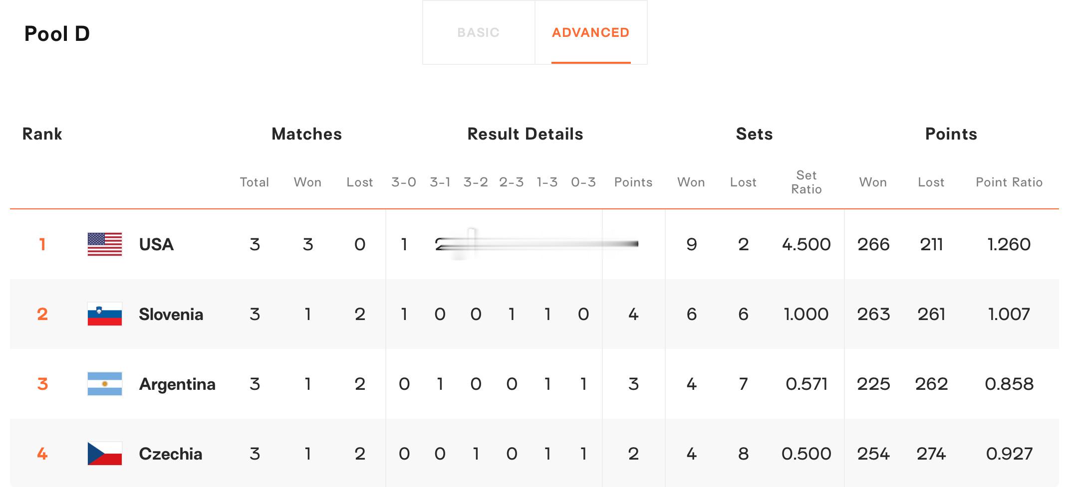The width and height of the screenshot is (1068, 487).
Task: Click the Matches group header
Action: point(307,134)
